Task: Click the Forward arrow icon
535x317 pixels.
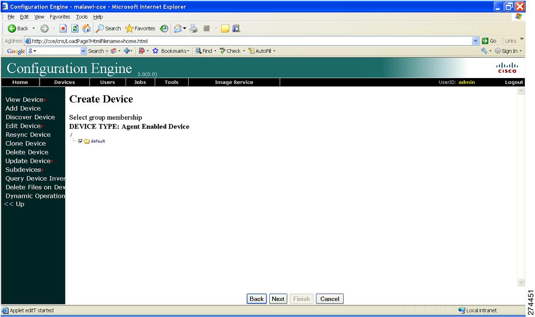Action: [x=44, y=28]
